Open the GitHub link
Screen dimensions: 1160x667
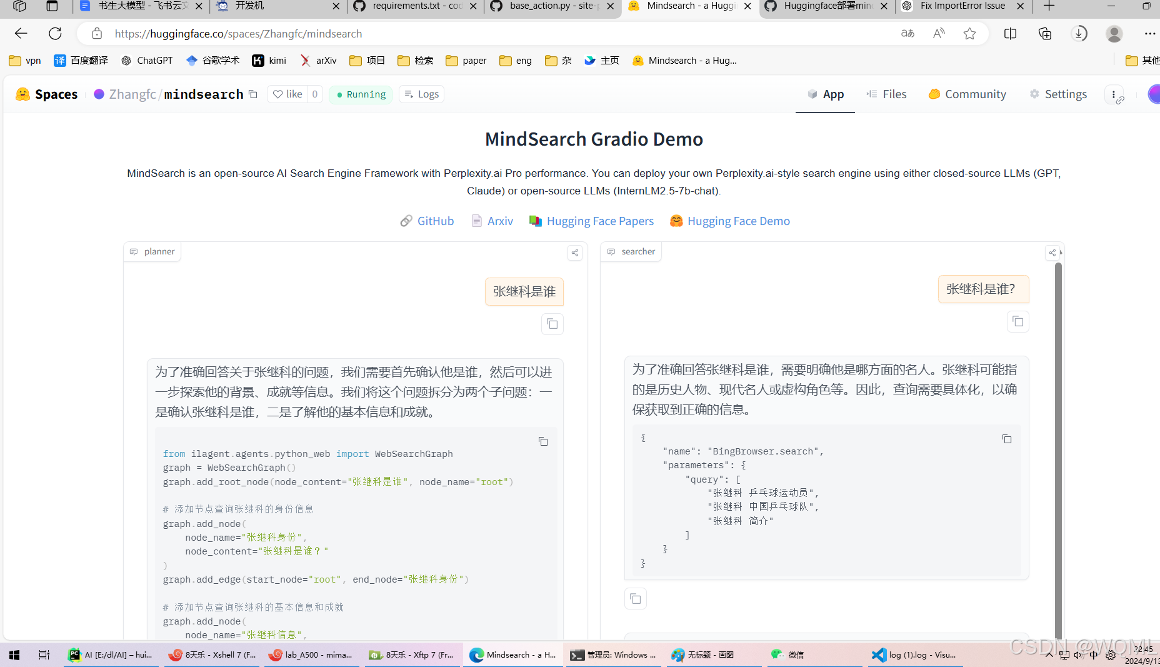tap(435, 221)
